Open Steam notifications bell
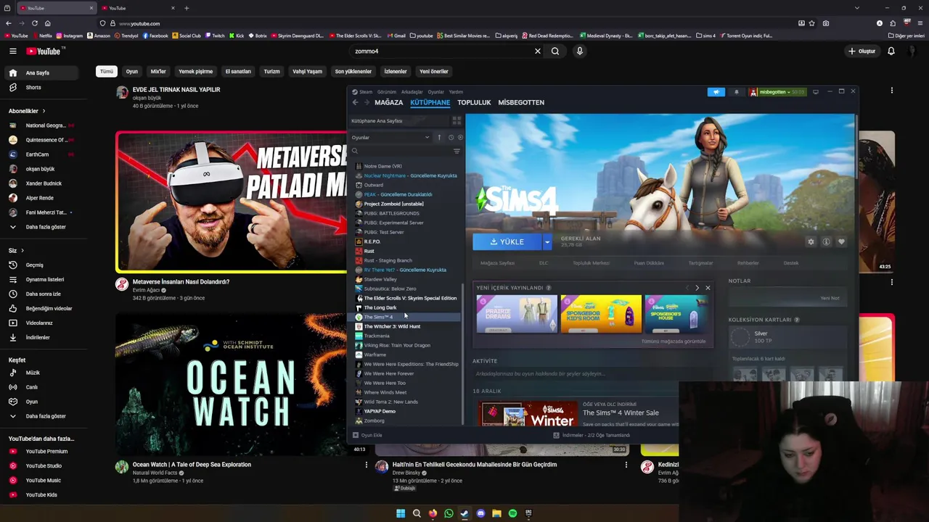 point(736,92)
